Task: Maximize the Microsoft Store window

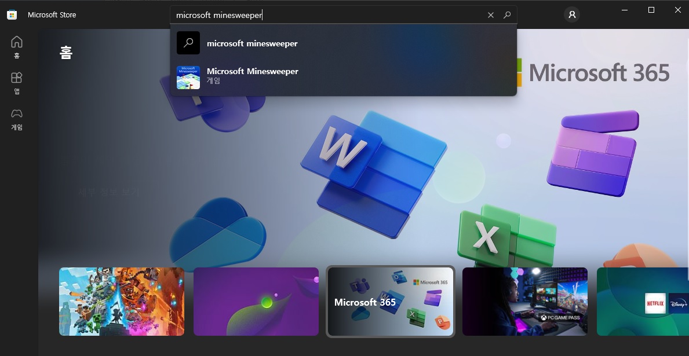Action: [651, 10]
